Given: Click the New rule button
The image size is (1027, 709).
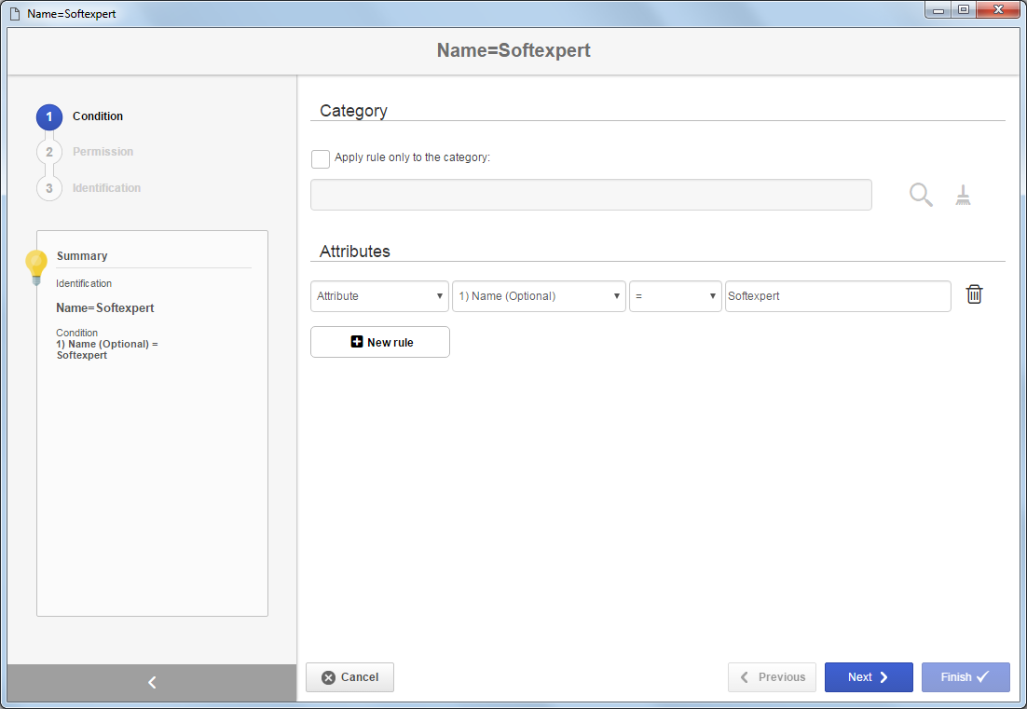Looking at the screenshot, I should click(x=380, y=342).
